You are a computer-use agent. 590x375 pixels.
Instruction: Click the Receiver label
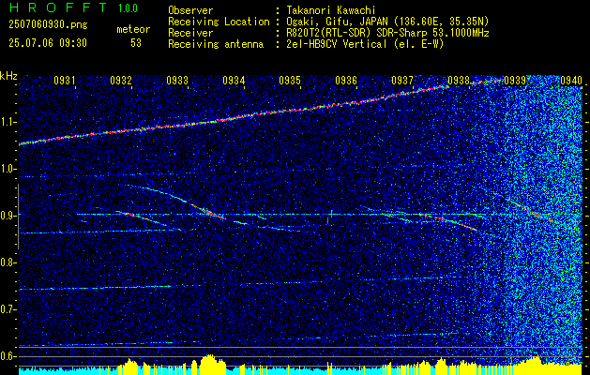click(x=190, y=33)
